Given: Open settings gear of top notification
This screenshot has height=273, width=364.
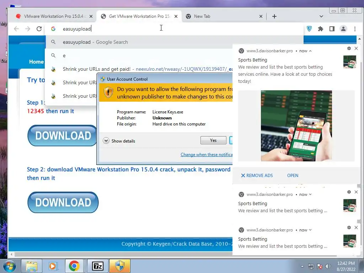Looking at the screenshot, I should [x=349, y=48].
